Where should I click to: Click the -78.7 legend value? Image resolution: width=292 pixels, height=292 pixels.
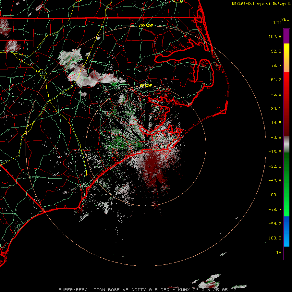275,210
